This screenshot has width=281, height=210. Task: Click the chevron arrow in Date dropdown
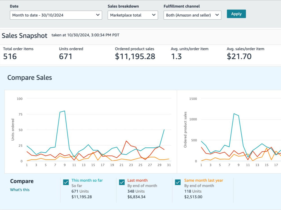98,15
